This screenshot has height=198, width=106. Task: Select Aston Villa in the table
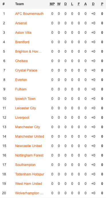point(23,33)
